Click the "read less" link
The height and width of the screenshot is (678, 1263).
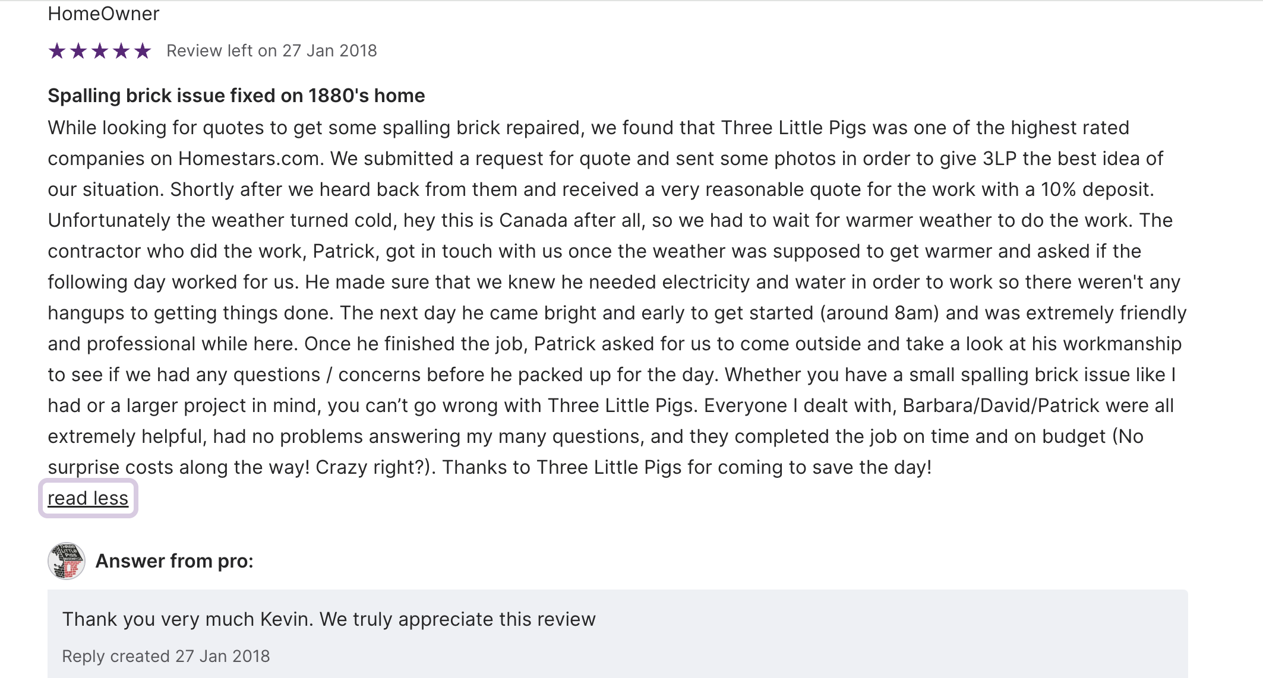tap(88, 498)
